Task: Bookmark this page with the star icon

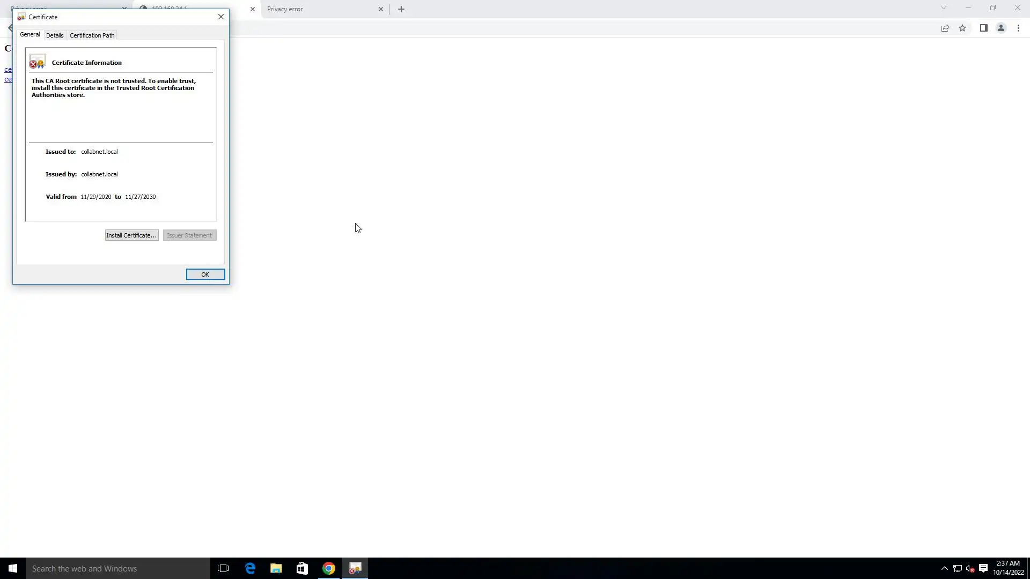Action: (x=962, y=28)
